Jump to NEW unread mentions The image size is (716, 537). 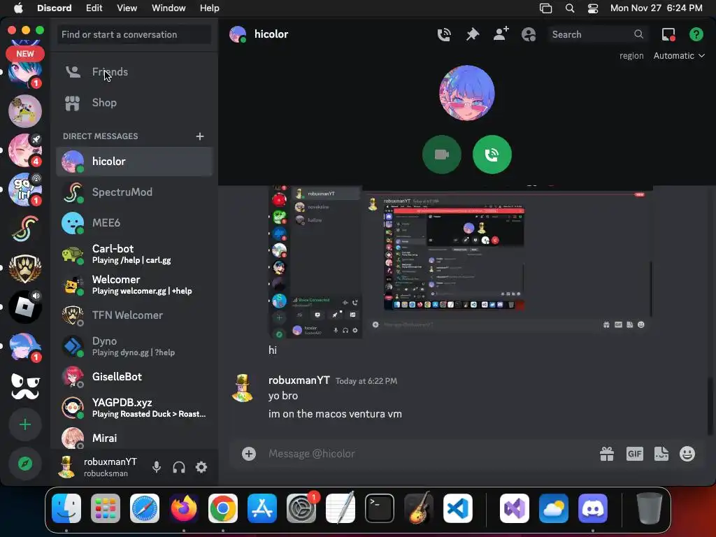click(x=25, y=54)
